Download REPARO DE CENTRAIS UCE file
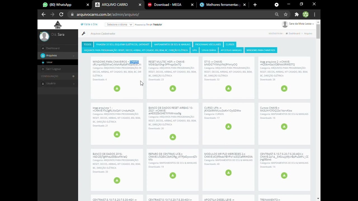 point(173,175)
